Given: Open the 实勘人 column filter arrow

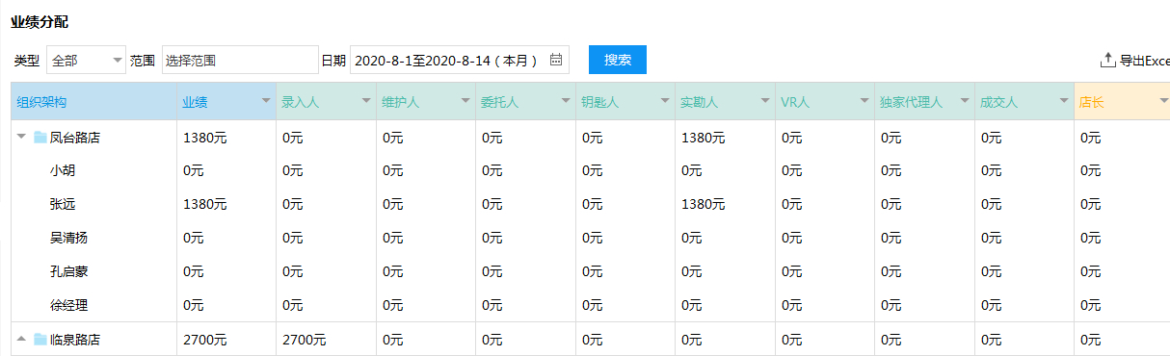Looking at the screenshot, I should [765, 101].
